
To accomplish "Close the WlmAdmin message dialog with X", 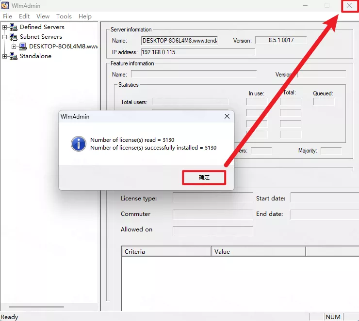I will [227, 117].
